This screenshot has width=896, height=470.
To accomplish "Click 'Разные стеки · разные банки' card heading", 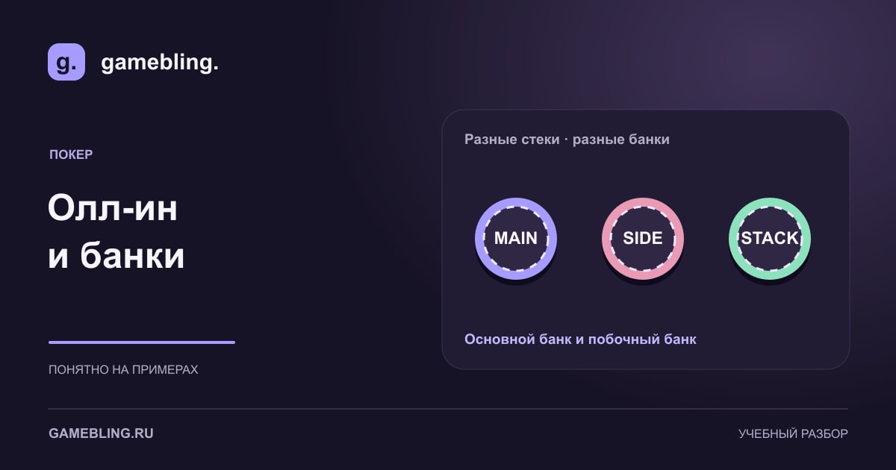I will (x=567, y=140).
